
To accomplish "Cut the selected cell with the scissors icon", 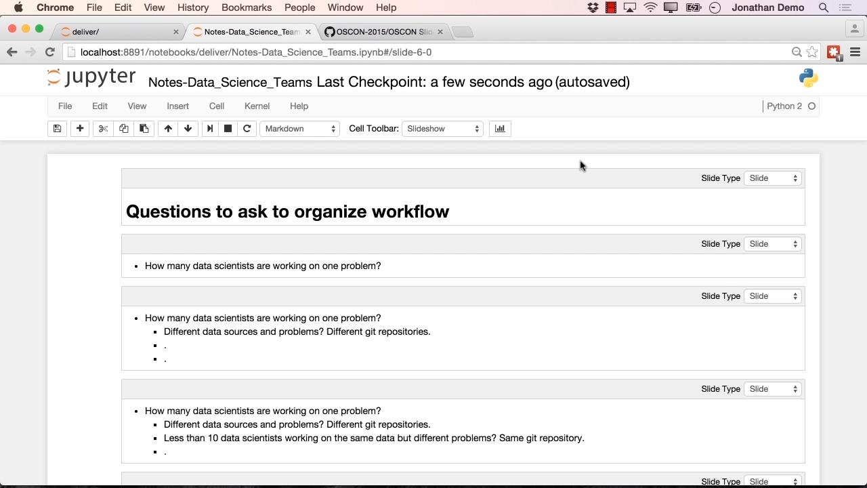I will click(103, 129).
